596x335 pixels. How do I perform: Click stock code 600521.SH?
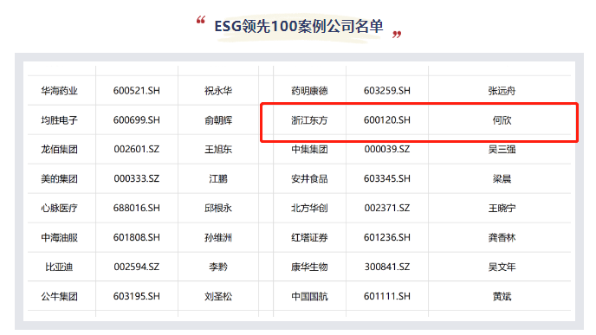point(137,91)
